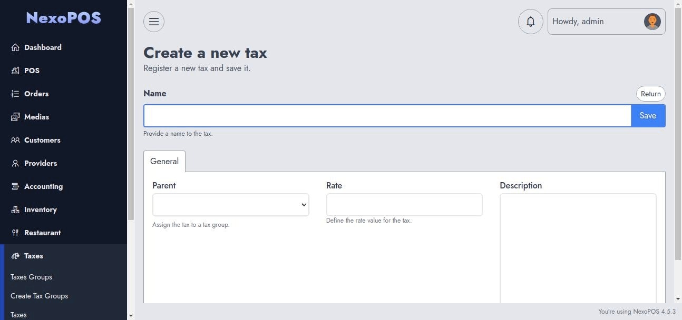Expand the Medias menu
Viewport: 682px width, 320px height.
click(63, 117)
